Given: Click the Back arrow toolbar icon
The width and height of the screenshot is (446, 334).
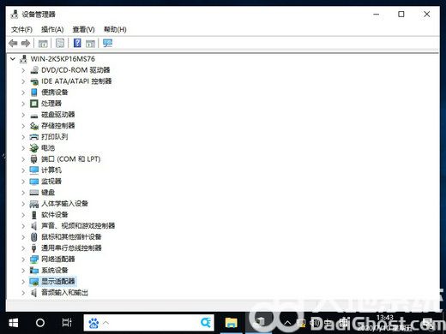Looking at the screenshot, I should 13,44.
